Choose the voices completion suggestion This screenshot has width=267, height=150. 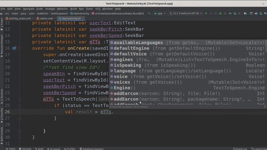click(x=187, y=82)
